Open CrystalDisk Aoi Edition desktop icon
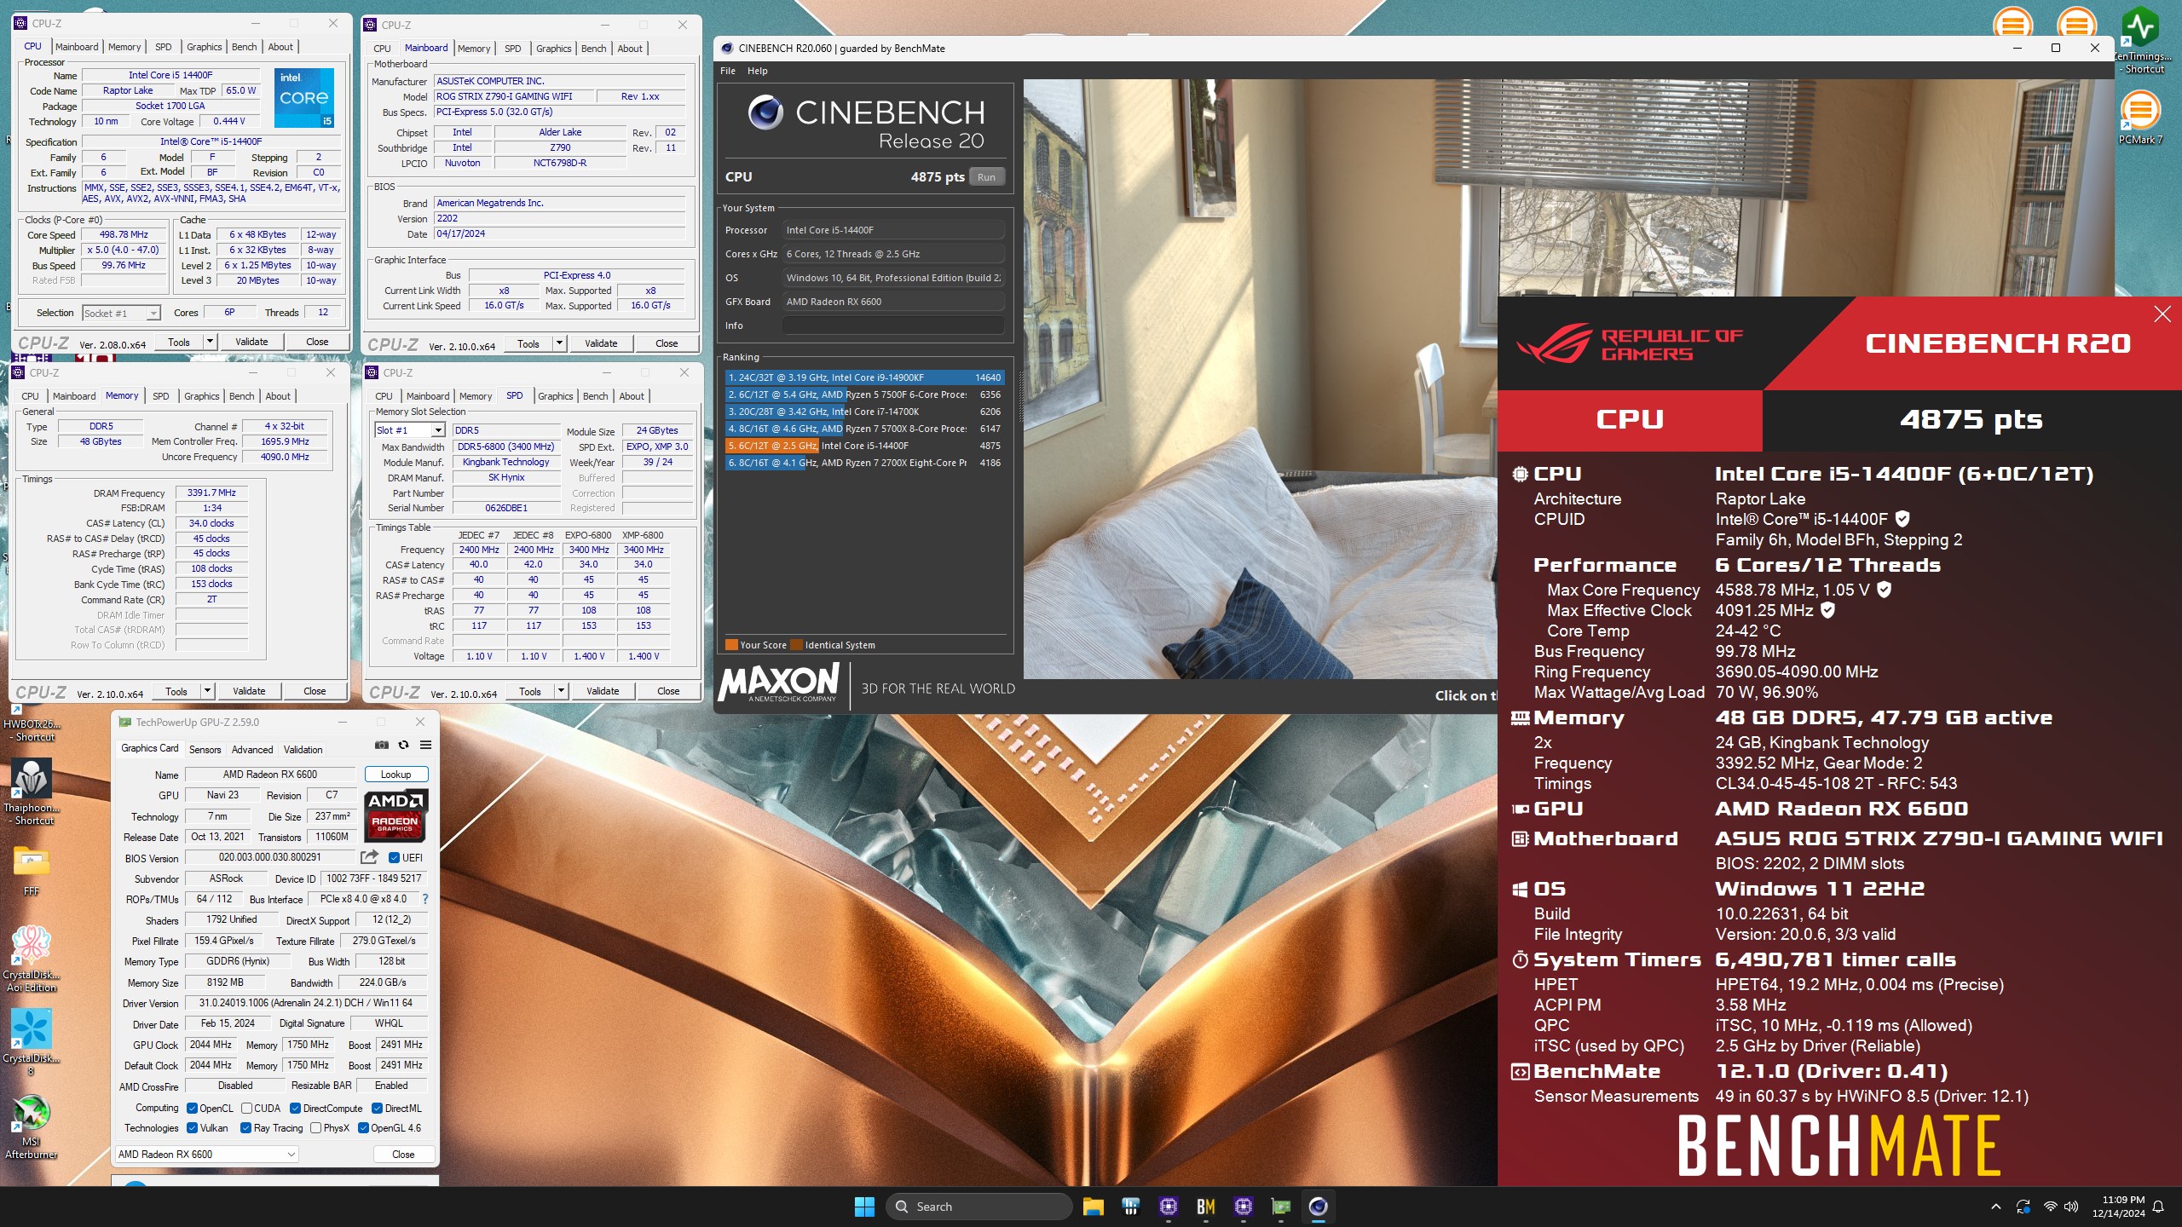The height and width of the screenshot is (1227, 2182). (32, 959)
